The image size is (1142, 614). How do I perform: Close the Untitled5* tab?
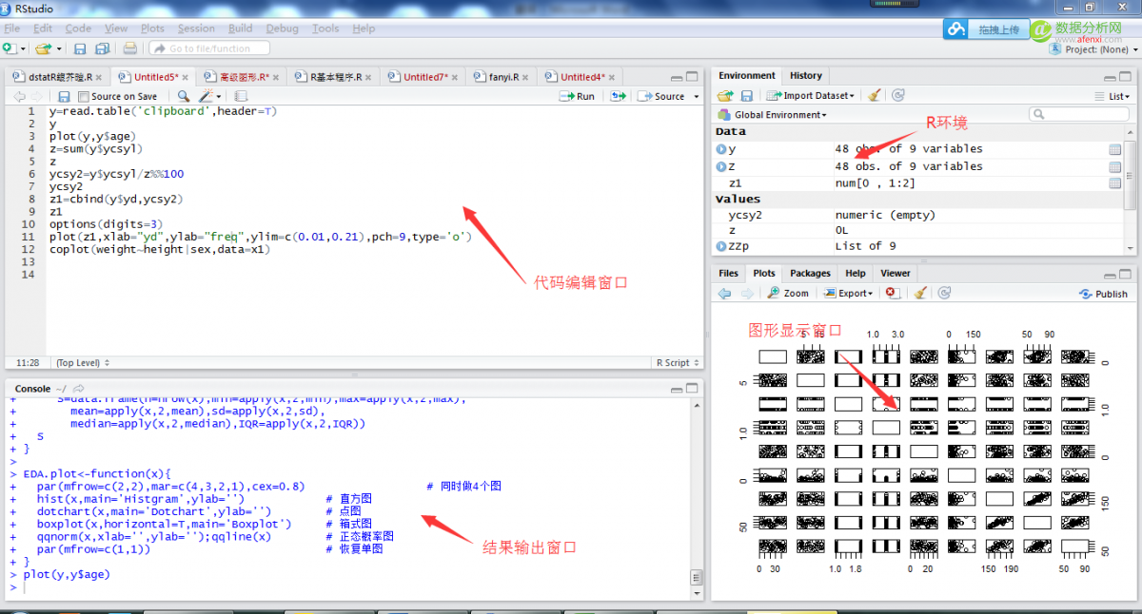(186, 77)
